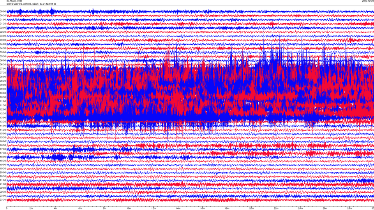Select the 00:30 time row label
374x210 pixels.
[3, 16]
